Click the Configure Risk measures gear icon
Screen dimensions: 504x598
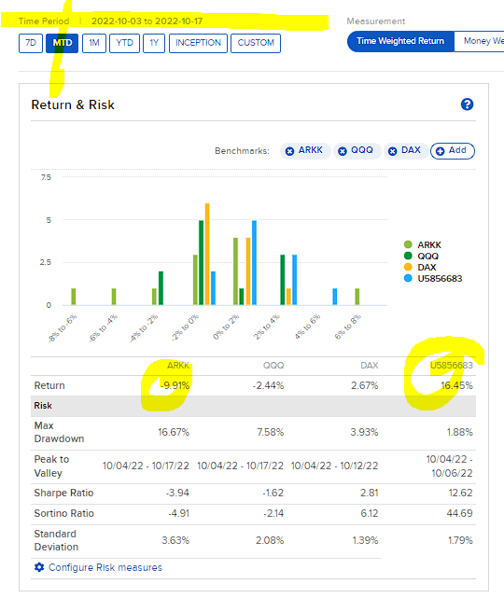coord(39,567)
